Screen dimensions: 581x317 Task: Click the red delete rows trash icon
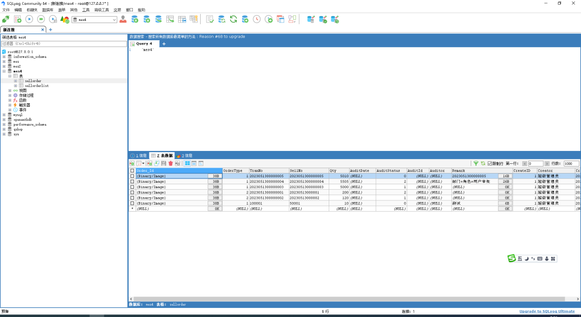click(x=171, y=163)
